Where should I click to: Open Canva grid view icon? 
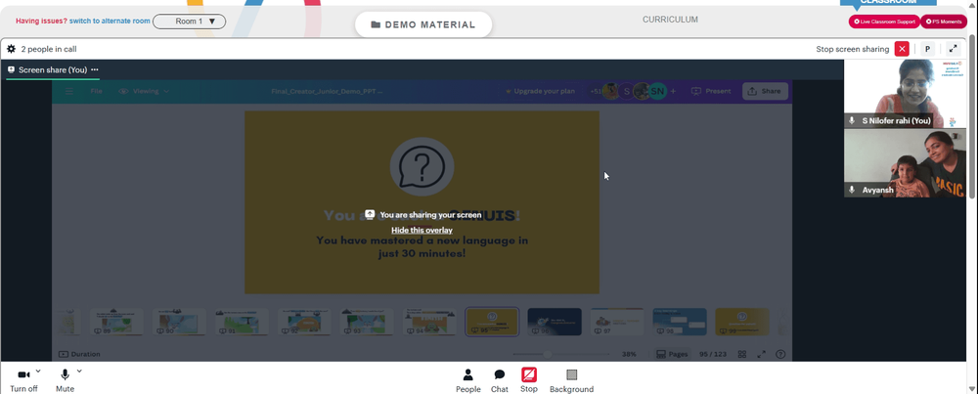point(742,354)
